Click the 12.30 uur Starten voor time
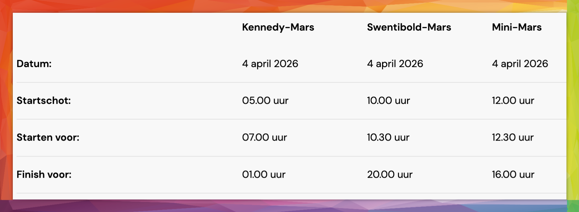 (513, 137)
